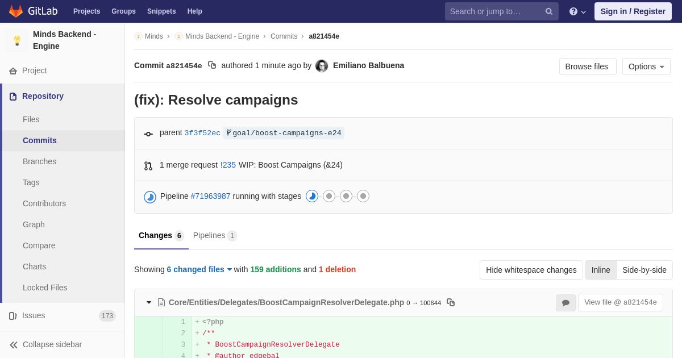Image resolution: width=682 pixels, height=358 pixels.
Task: Click the Commits breadcrumb link
Action: coord(284,36)
